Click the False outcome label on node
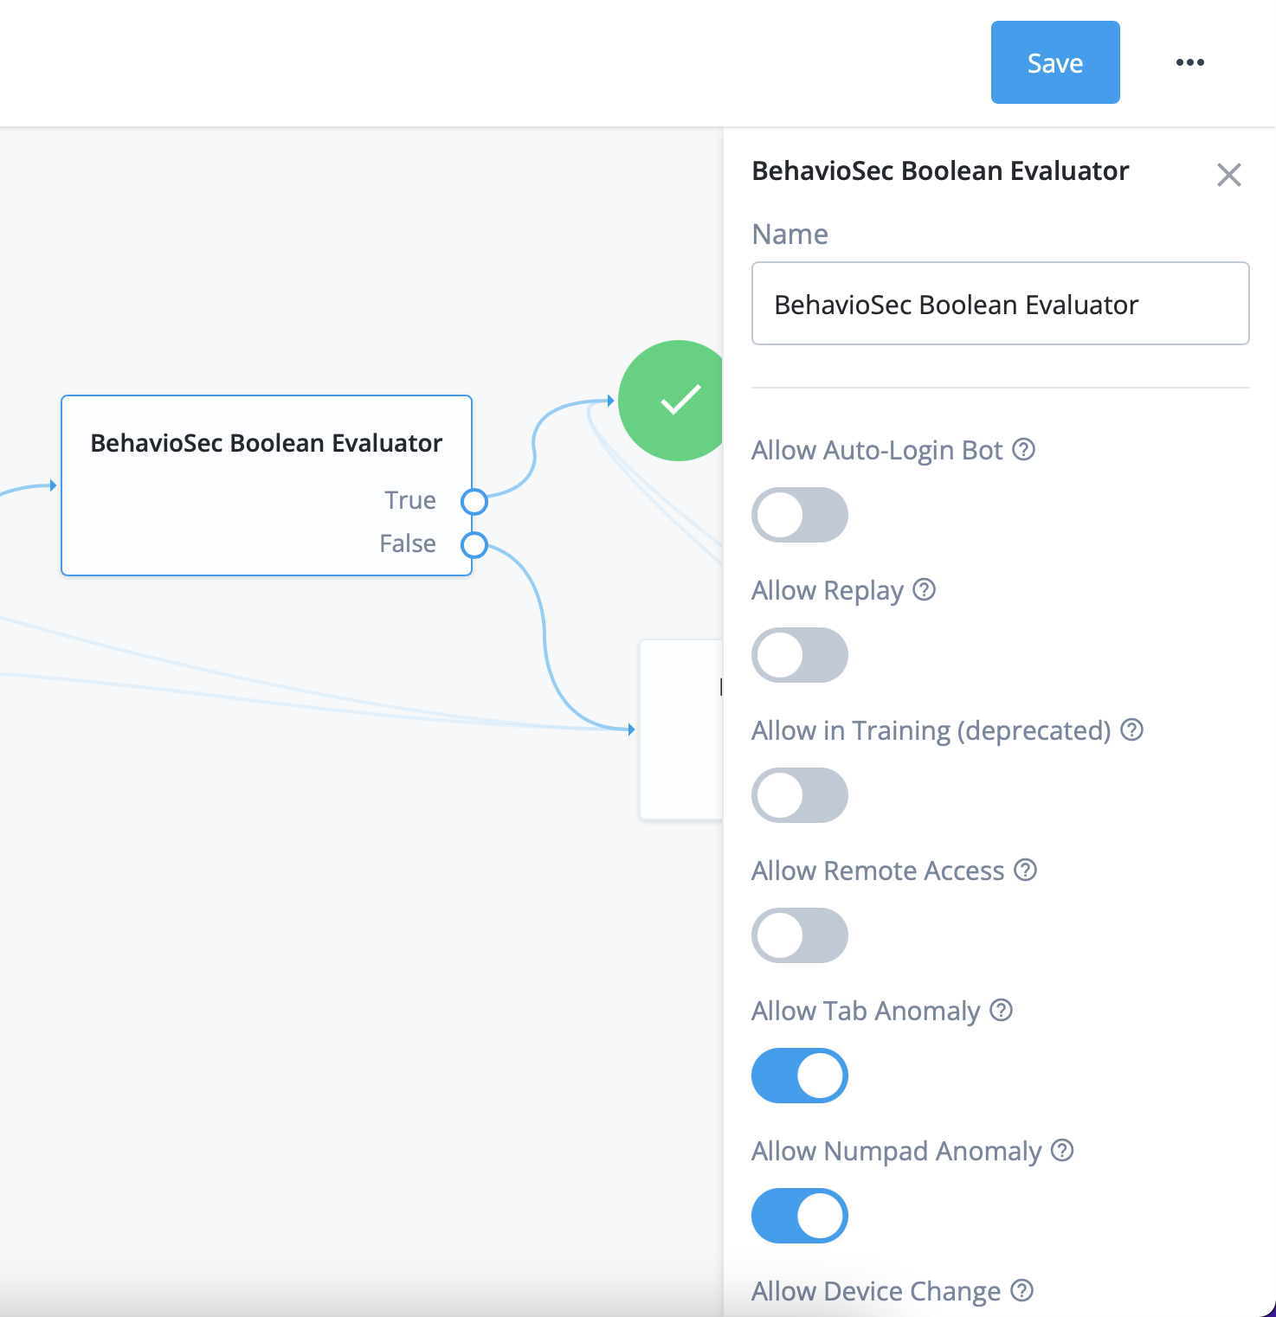The height and width of the screenshot is (1317, 1276). pyautogui.click(x=408, y=543)
